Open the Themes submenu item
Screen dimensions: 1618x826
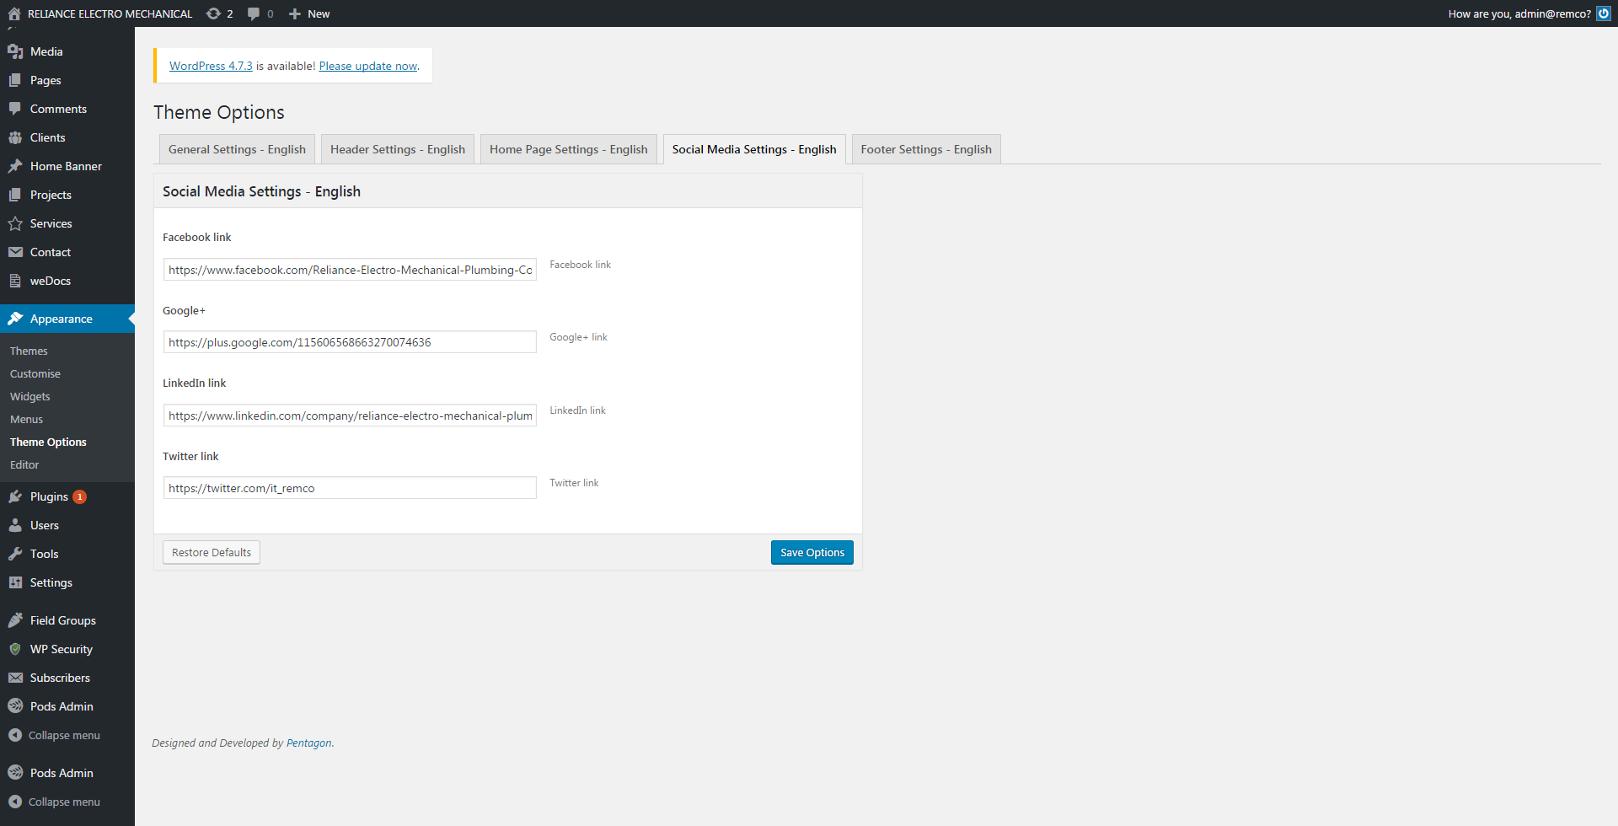[29, 351]
